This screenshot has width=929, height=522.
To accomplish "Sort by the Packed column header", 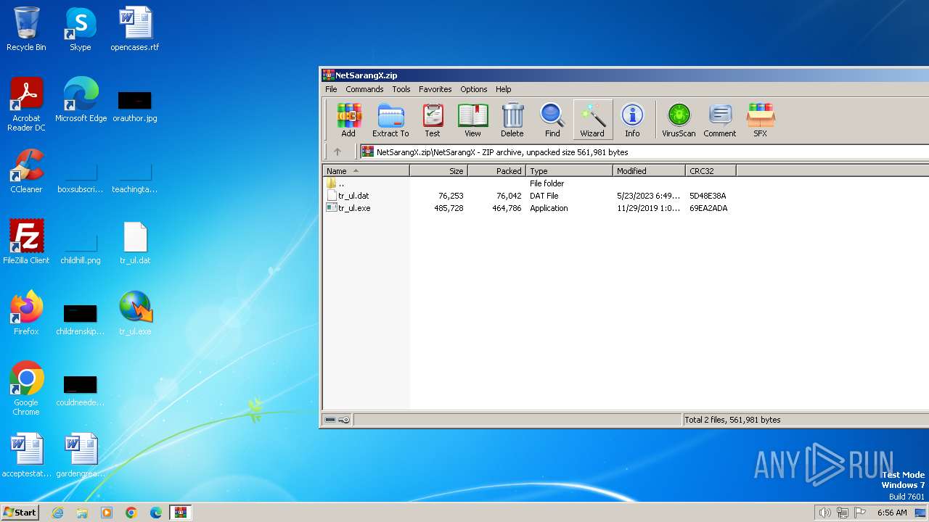I will click(x=497, y=171).
